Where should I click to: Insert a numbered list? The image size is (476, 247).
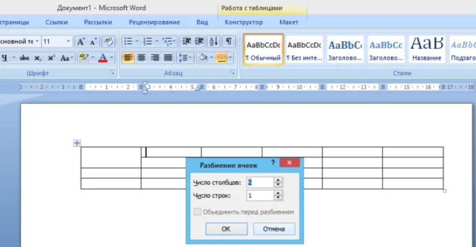click(148, 41)
